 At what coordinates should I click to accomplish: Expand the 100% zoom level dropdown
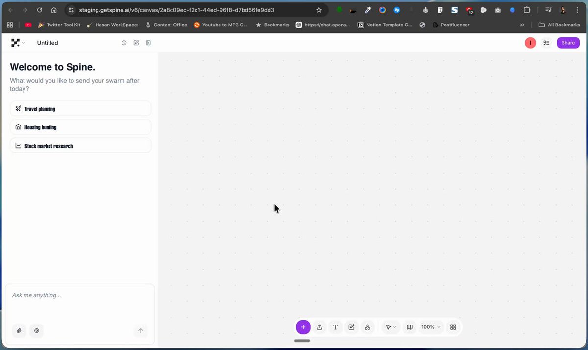[x=431, y=327]
